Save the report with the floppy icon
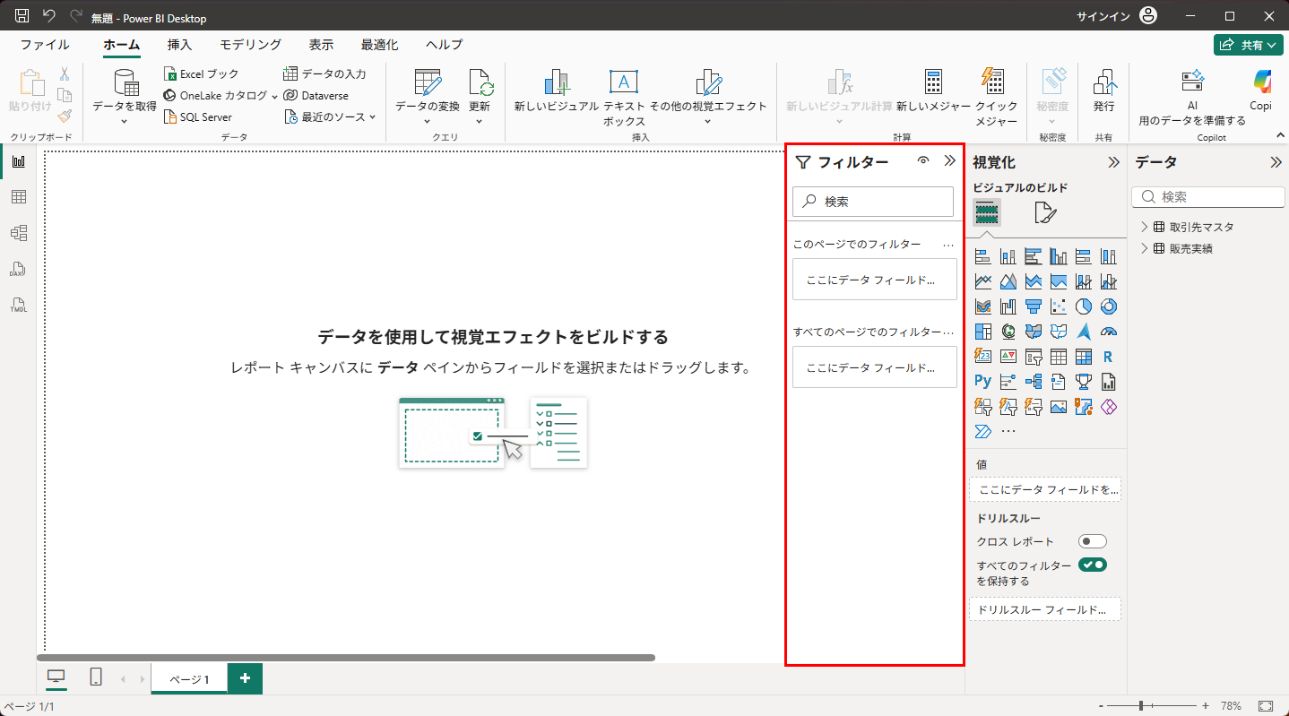This screenshot has height=716, width=1289. pos(22,16)
